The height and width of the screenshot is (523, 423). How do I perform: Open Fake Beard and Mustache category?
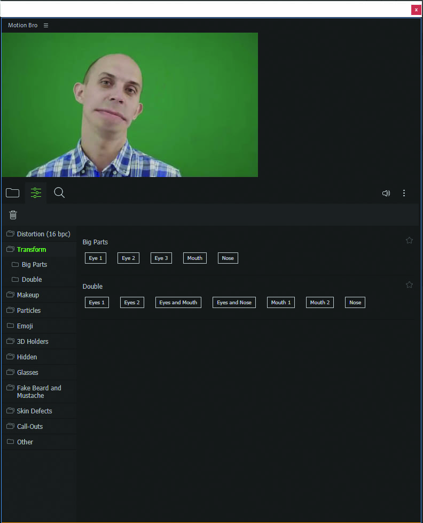click(x=39, y=391)
